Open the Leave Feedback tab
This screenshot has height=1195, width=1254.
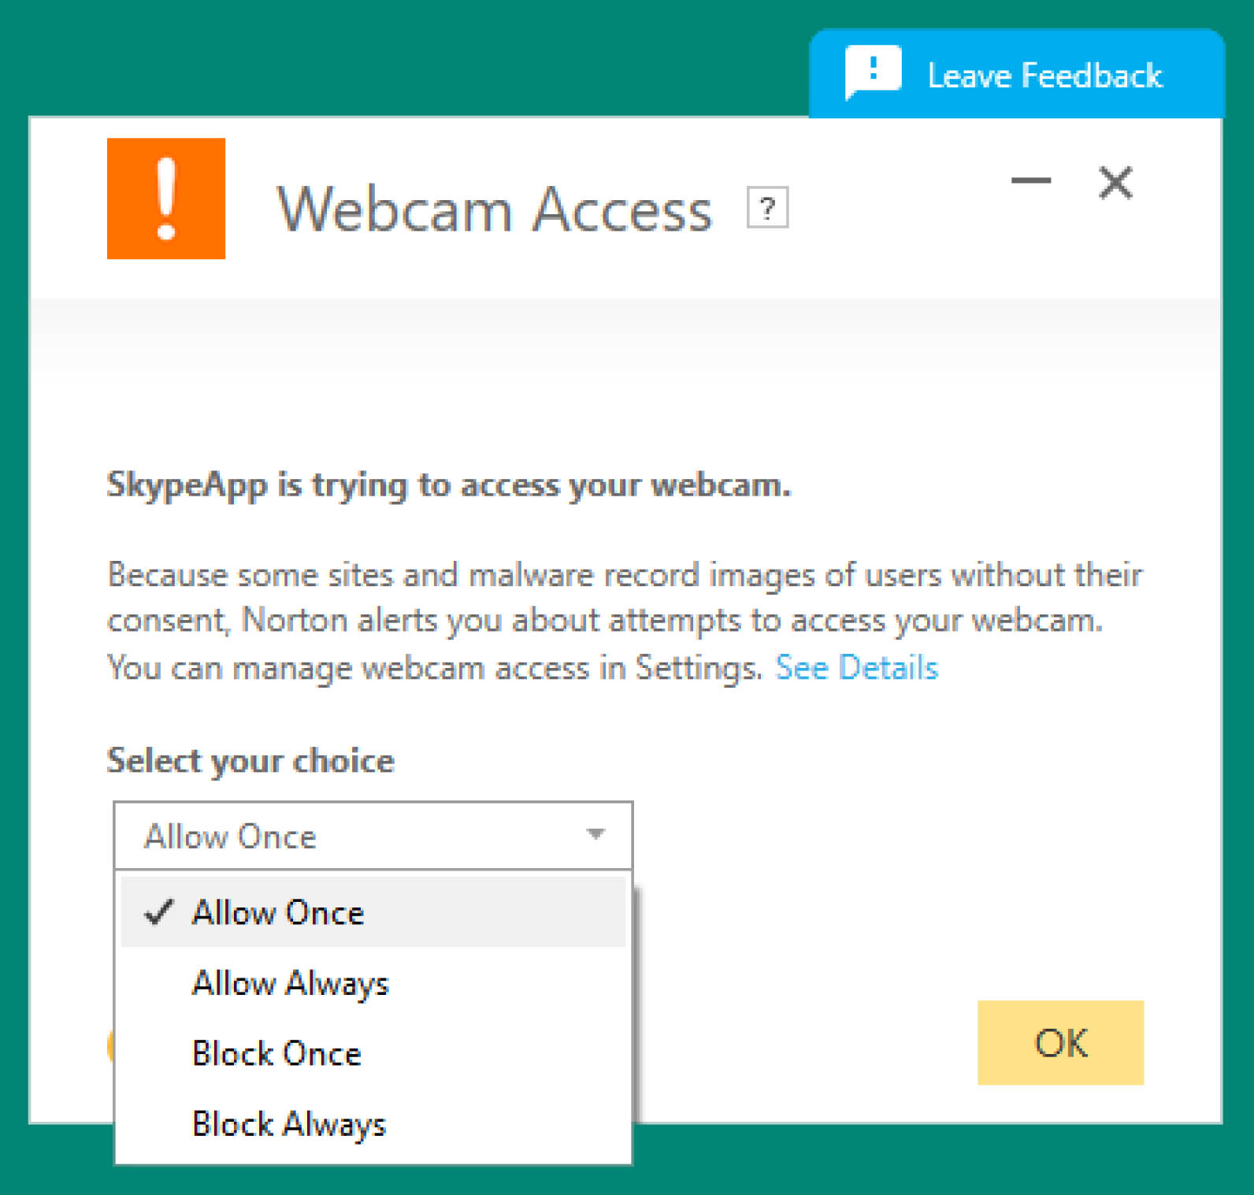(x=1017, y=74)
